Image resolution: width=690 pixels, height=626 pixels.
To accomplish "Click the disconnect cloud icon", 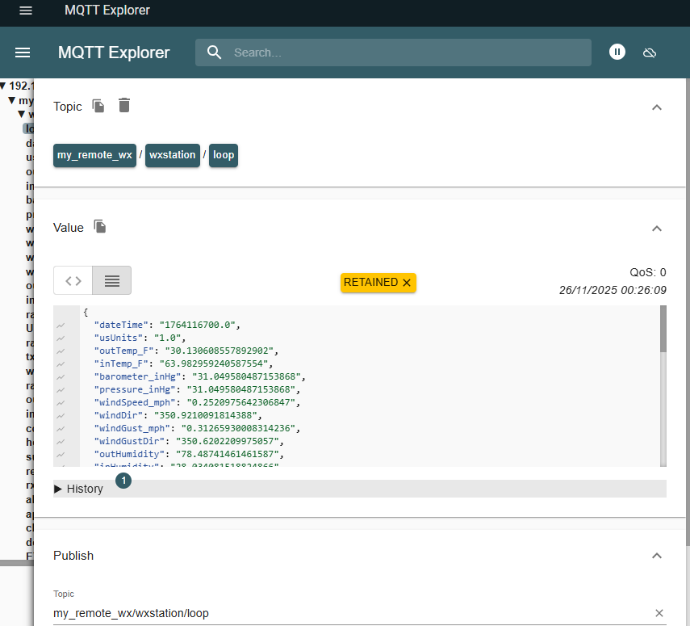I will click(650, 53).
